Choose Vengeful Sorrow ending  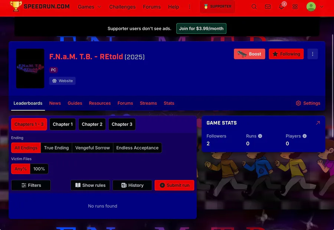point(93,148)
